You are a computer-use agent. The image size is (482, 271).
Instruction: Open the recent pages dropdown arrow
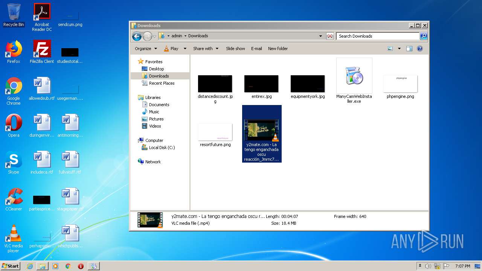(x=154, y=36)
